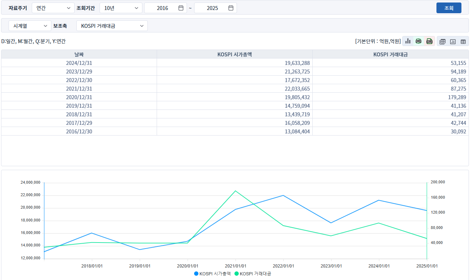Click the 조회 search button

[449, 8]
